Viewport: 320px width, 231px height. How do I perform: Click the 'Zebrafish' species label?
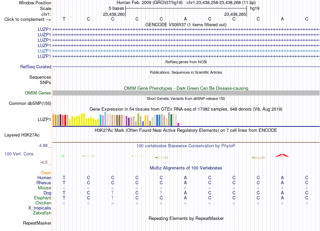[42, 213]
